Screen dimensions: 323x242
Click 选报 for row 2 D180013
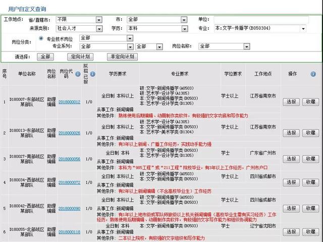(291, 133)
